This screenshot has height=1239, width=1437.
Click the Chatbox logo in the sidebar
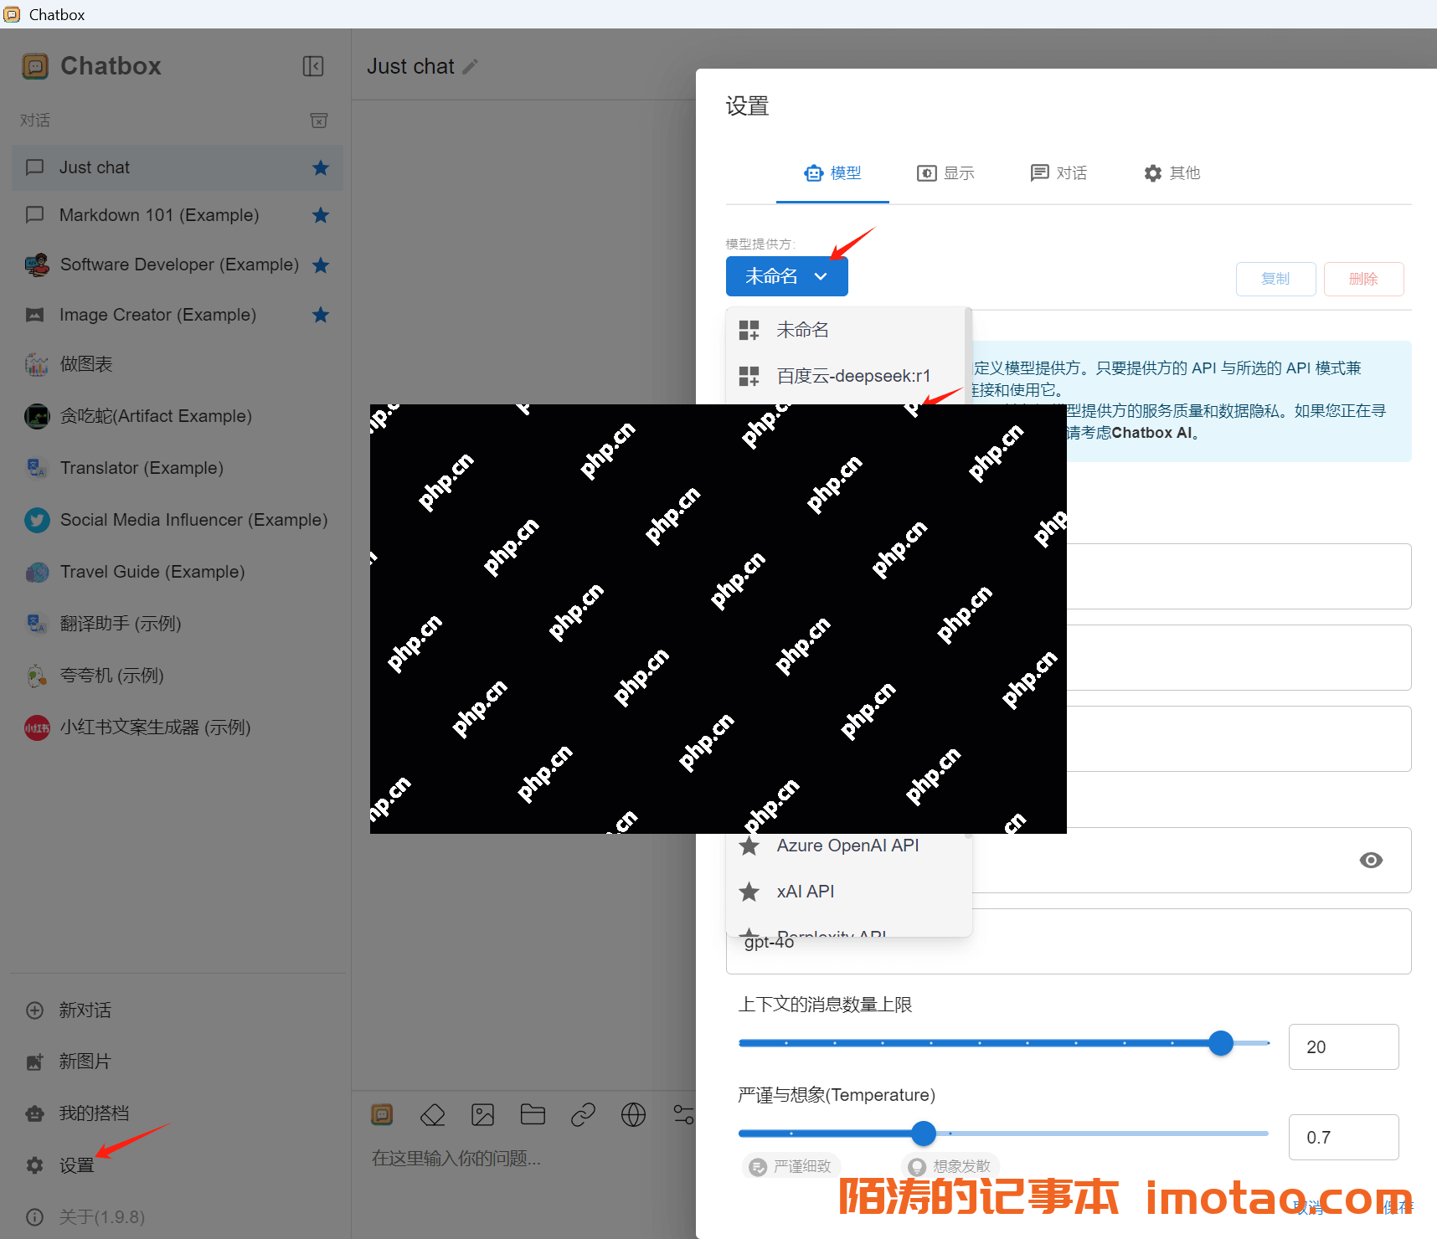[35, 66]
